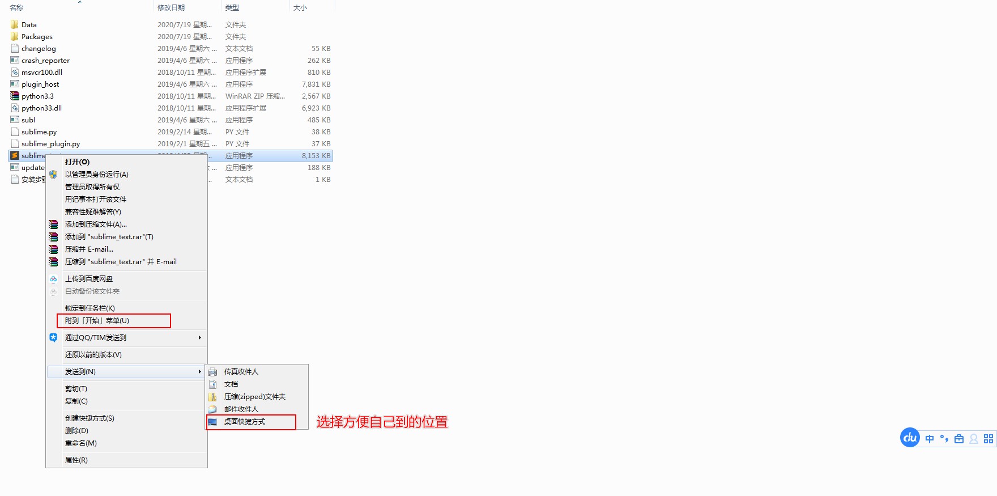Sort by the 名称 column header

[x=80, y=7]
